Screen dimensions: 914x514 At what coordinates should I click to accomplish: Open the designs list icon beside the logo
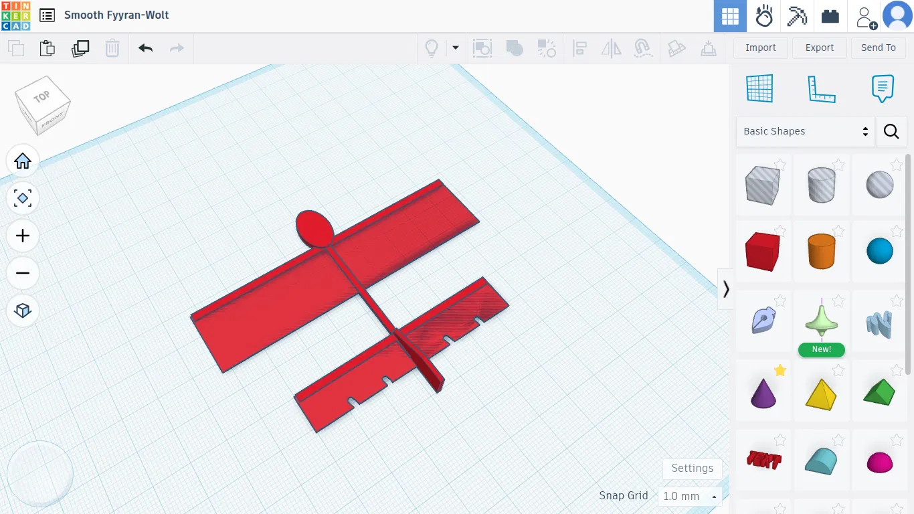point(47,15)
